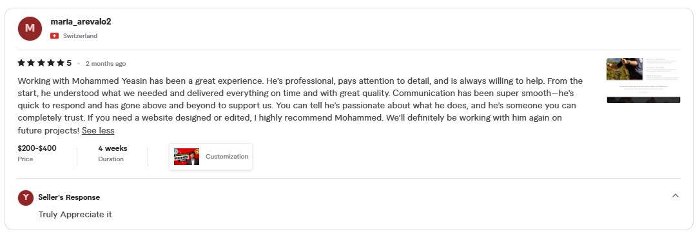The width and height of the screenshot is (700, 236).
Task: Open the Customization gig card label
Action: point(227,157)
